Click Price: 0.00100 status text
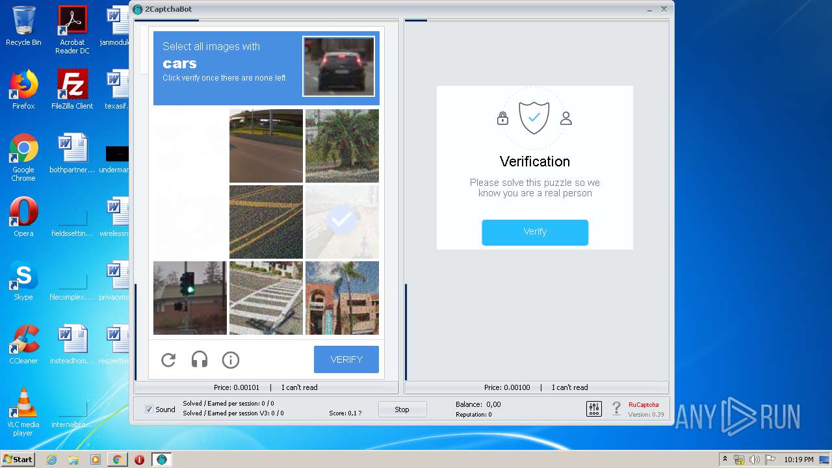Screen dimensions: 832x468 (x=507, y=387)
